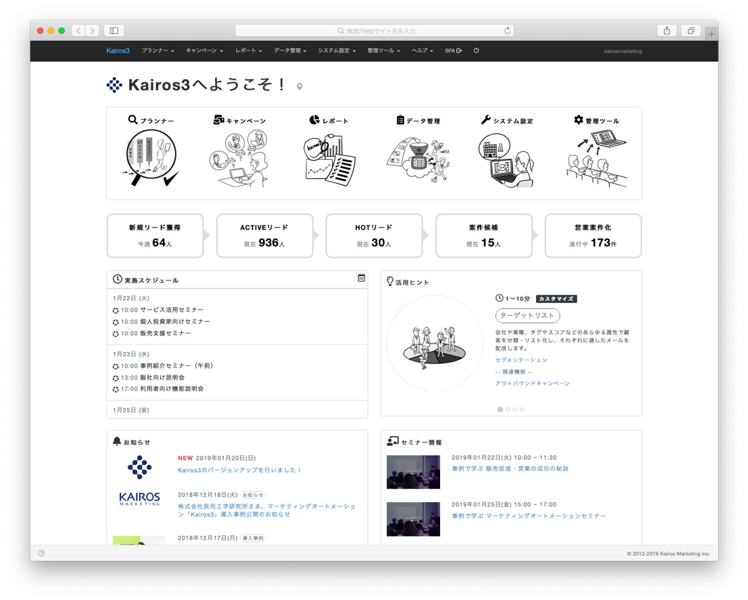Click the bell icon beside お知らせ
Screen dimensions: 748x600
(117, 441)
